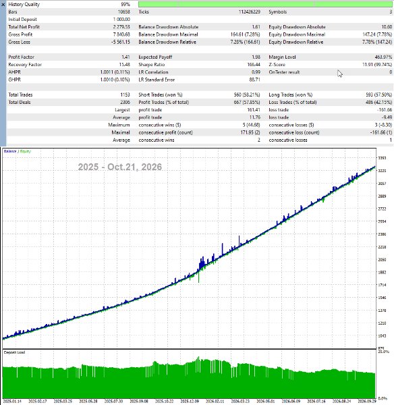Select the LR Correlation label
The image size is (394, 405).
pyautogui.click(x=153, y=72)
